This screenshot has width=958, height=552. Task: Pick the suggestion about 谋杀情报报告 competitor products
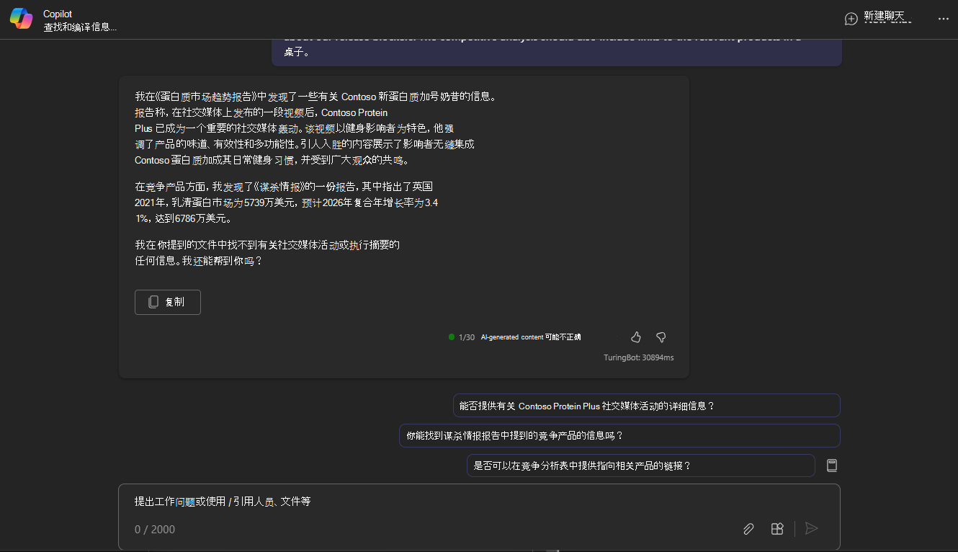point(619,436)
